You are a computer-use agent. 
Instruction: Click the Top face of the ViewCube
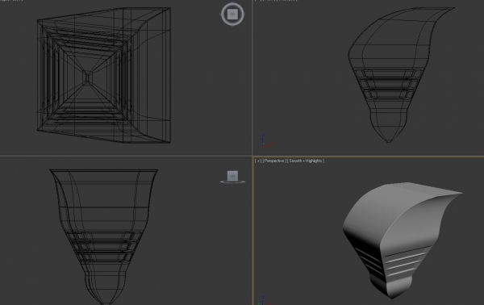click(232, 15)
